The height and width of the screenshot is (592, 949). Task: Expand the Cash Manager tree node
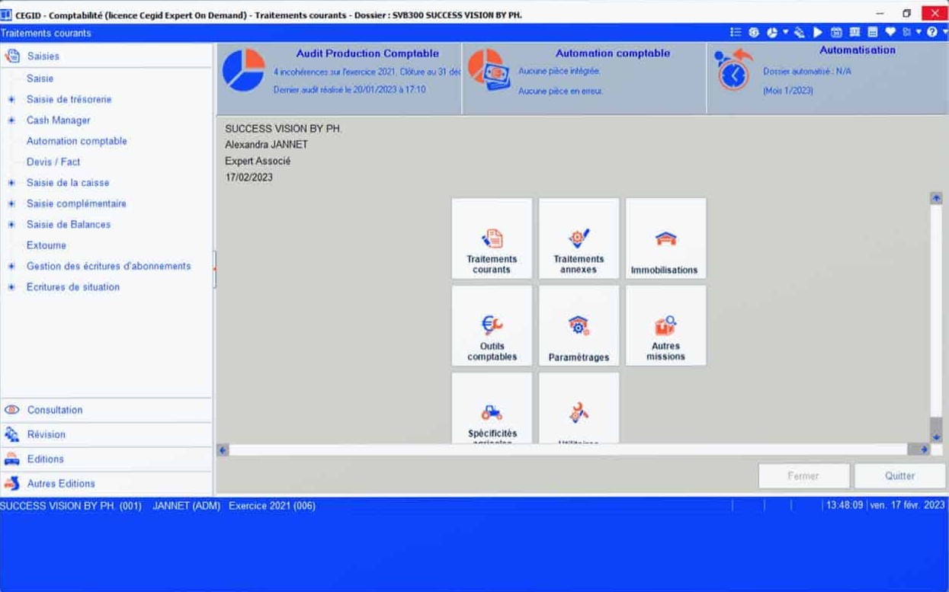tap(11, 120)
